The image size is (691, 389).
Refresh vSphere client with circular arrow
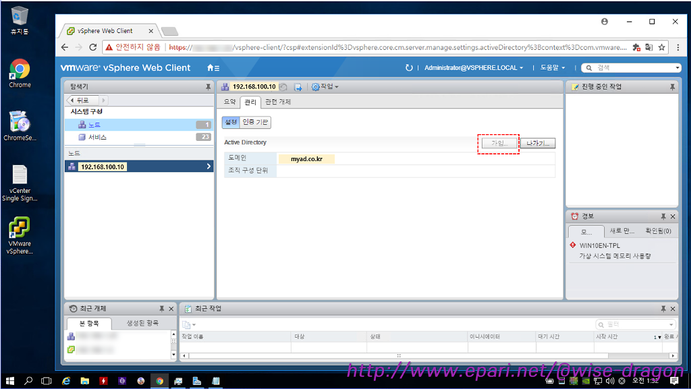409,68
